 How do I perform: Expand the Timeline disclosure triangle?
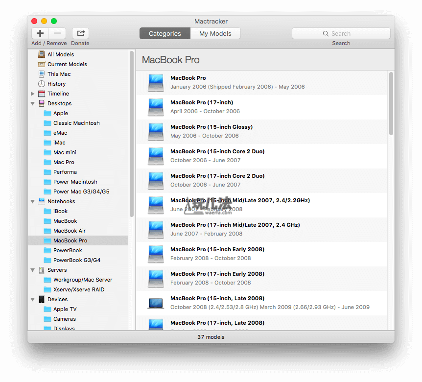pos(33,94)
